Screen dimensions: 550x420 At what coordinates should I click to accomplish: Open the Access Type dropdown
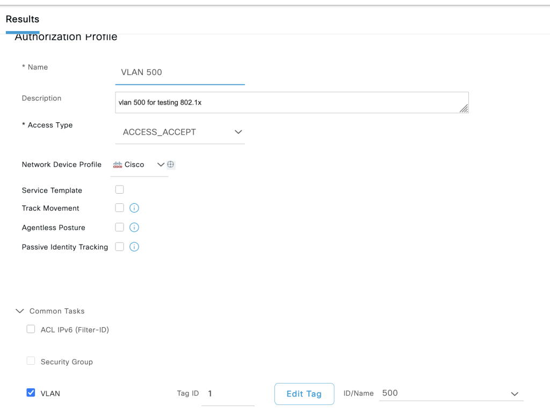click(180, 132)
